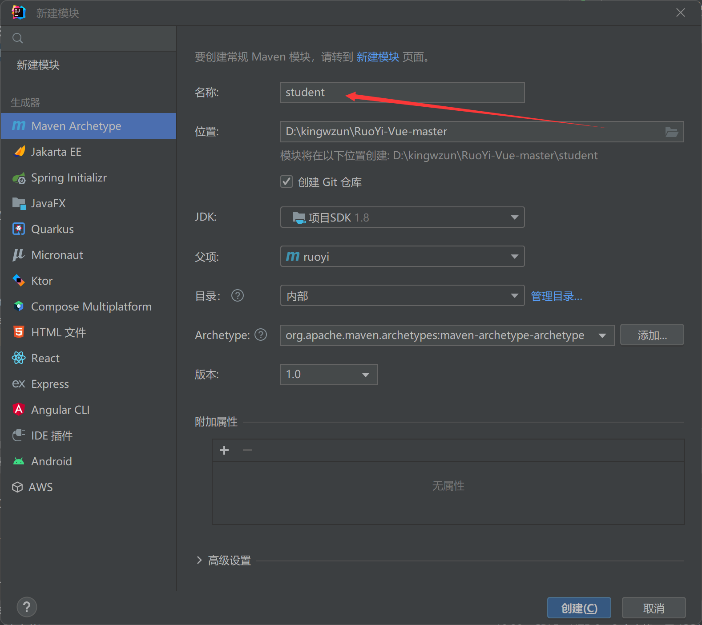The height and width of the screenshot is (625, 702).
Task: Click the 取消 button
Action: (654, 608)
